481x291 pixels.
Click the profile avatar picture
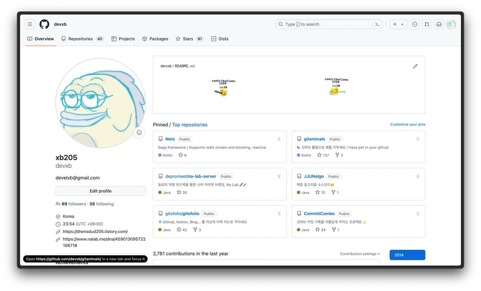[101, 103]
